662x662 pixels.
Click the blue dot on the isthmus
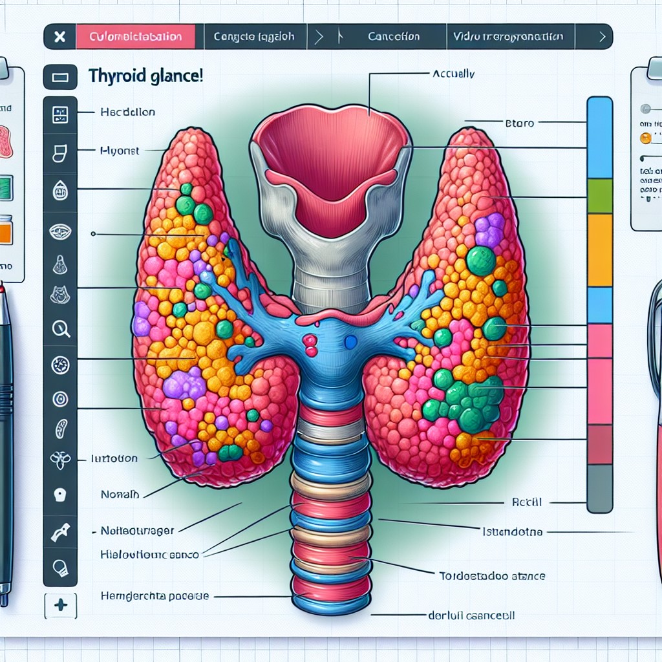[x=350, y=341]
